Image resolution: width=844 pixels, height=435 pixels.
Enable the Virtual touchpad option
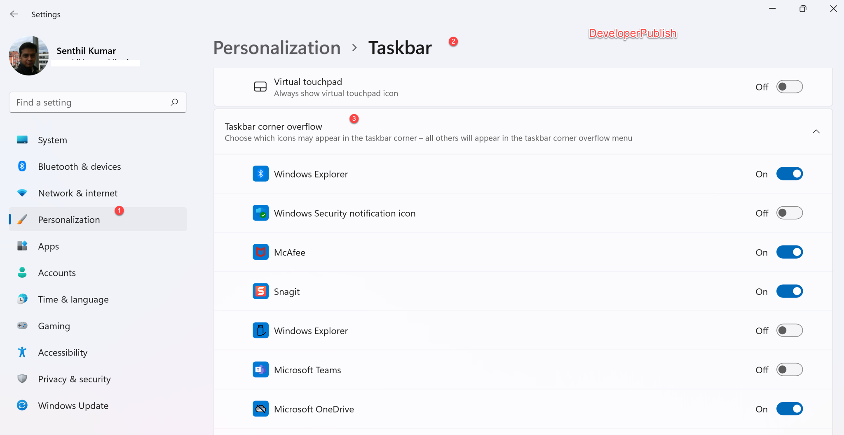pos(789,87)
